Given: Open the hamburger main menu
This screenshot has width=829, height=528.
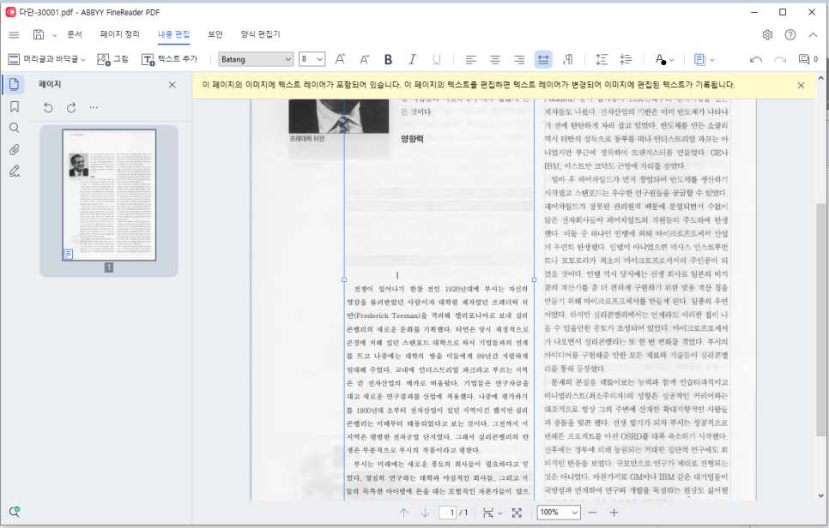Looking at the screenshot, I should 15,35.
